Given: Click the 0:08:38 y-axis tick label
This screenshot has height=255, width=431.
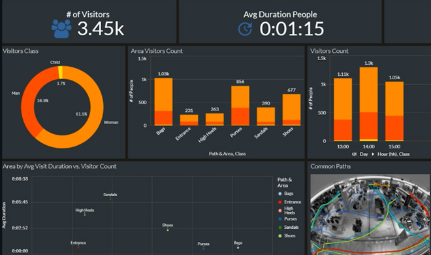Looking at the screenshot, I should click(x=20, y=178).
